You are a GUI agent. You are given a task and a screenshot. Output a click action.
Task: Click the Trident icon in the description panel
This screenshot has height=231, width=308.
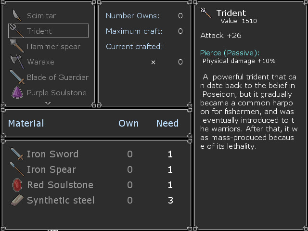click(x=206, y=13)
